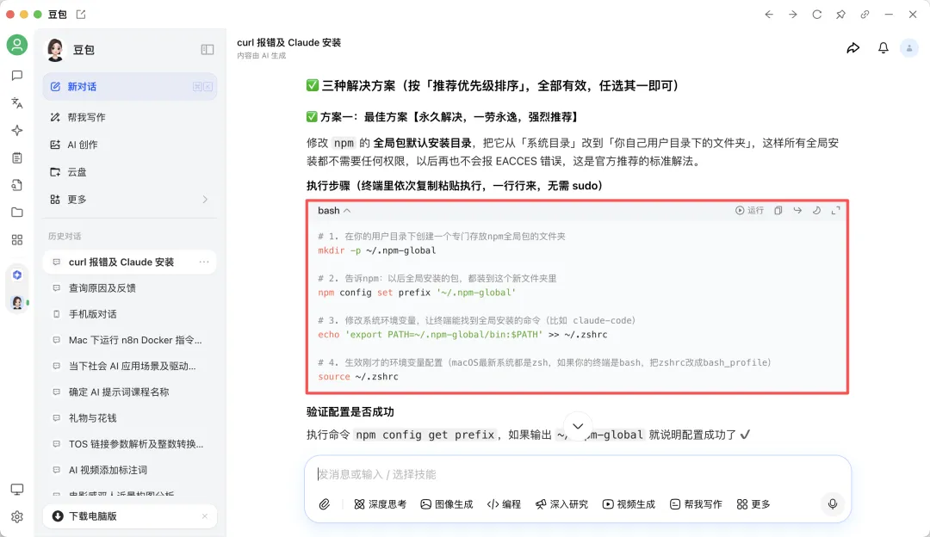Enable 深度思考 mode
The width and height of the screenshot is (930, 537).
[381, 504]
